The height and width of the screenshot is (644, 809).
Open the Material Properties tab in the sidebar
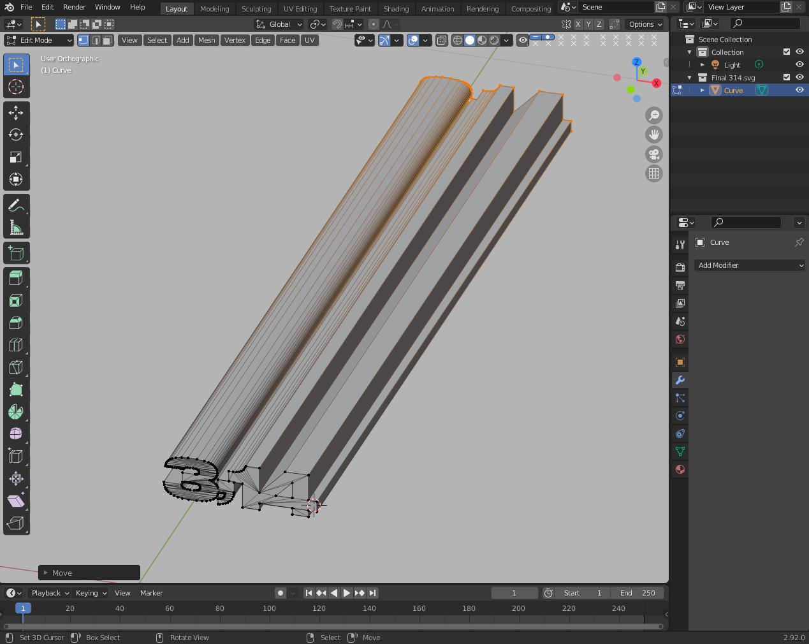point(680,469)
